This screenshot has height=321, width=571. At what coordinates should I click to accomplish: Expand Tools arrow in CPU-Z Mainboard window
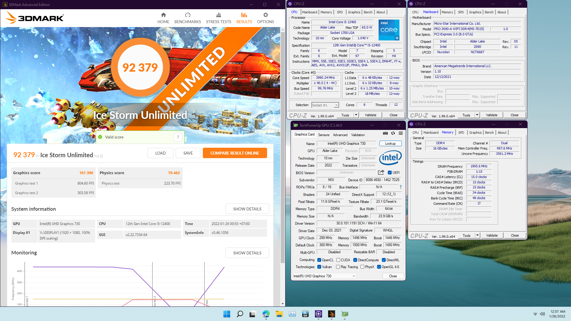477,115
